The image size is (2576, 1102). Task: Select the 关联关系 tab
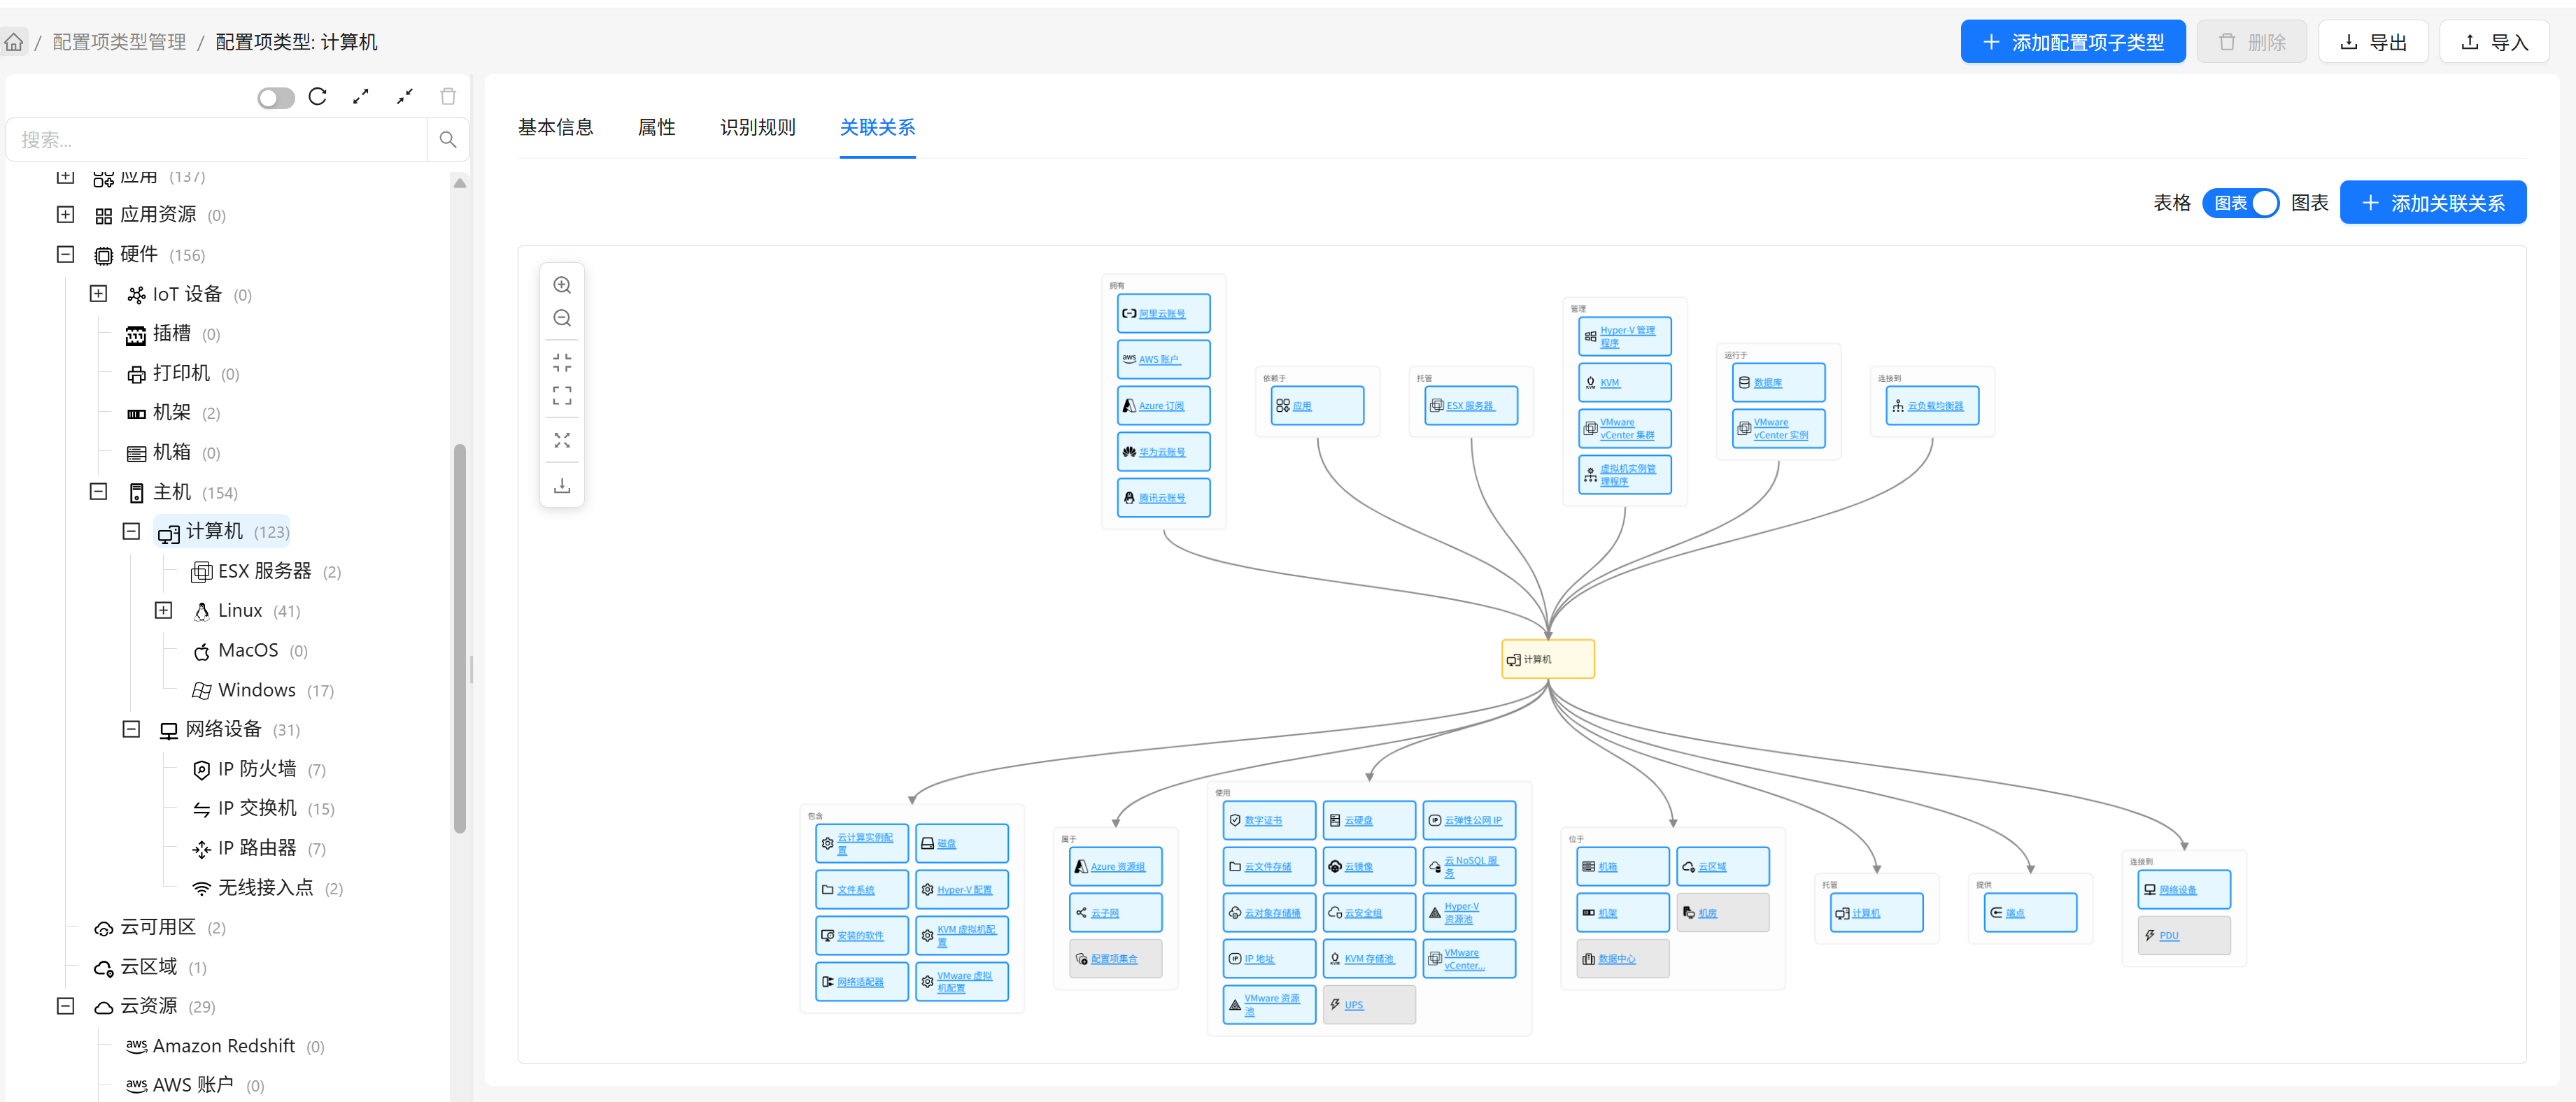877,128
